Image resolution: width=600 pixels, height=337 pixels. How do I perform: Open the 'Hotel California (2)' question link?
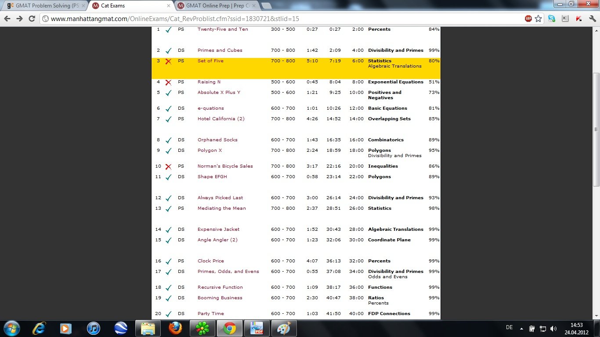click(x=221, y=119)
